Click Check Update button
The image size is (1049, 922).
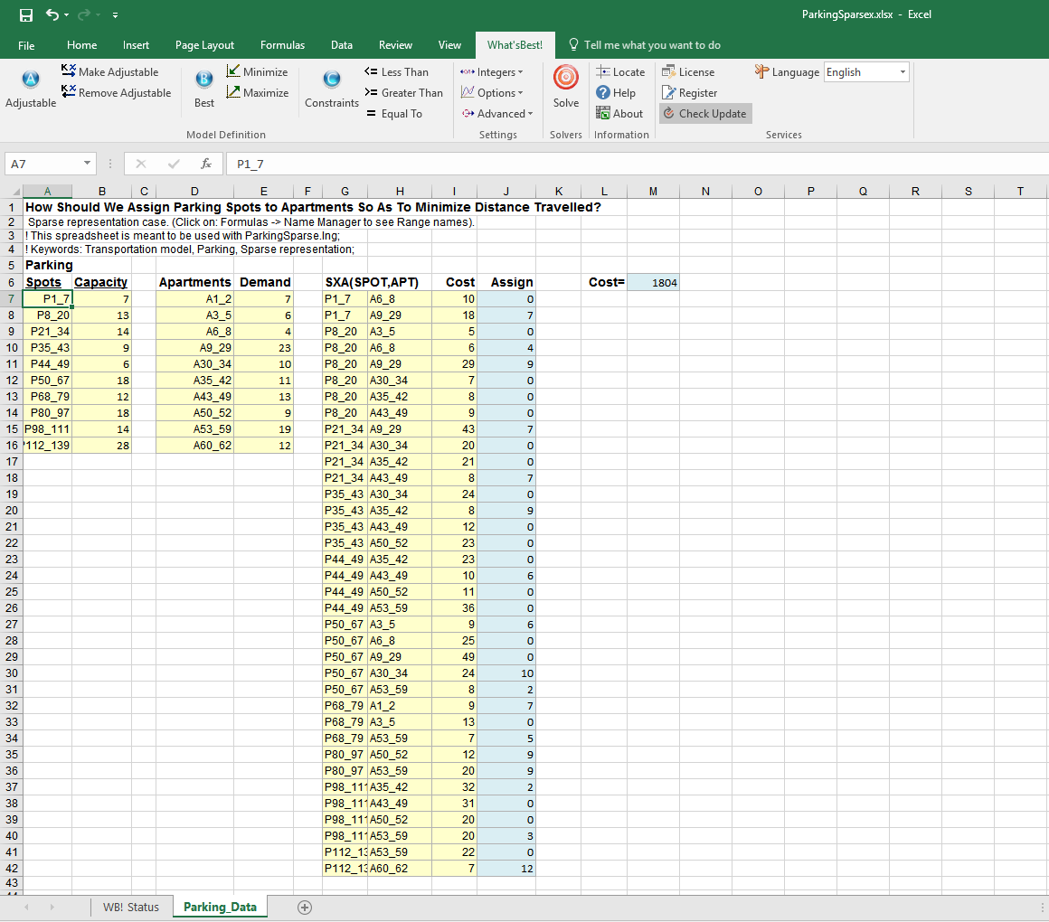pyautogui.click(x=705, y=113)
